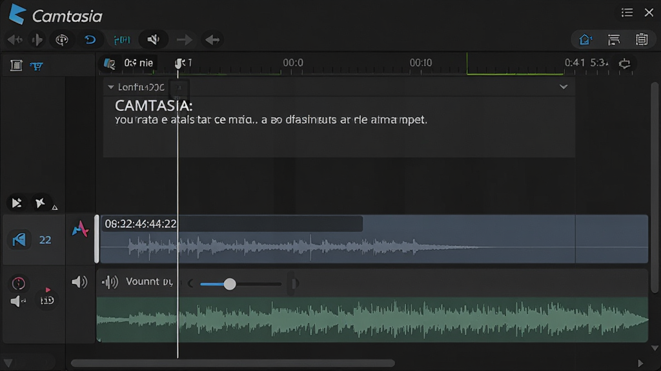661x371 pixels.
Task: Click the icon before the '0:4 nie' label
Action: click(x=110, y=64)
